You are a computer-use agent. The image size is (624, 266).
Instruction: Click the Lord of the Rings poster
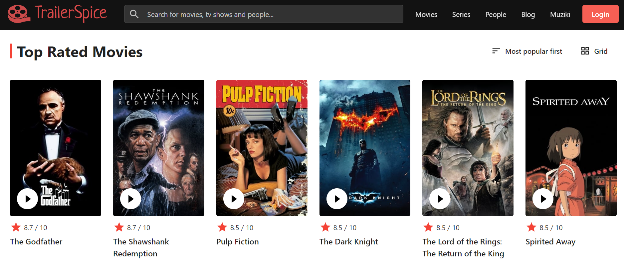click(468, 148)
